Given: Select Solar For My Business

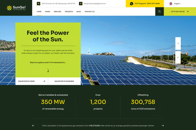Looking at the screenshot, I should pos(64,81).
